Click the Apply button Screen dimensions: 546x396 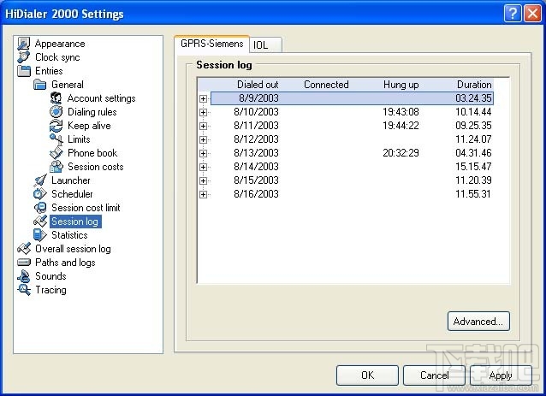click(501, 375)
